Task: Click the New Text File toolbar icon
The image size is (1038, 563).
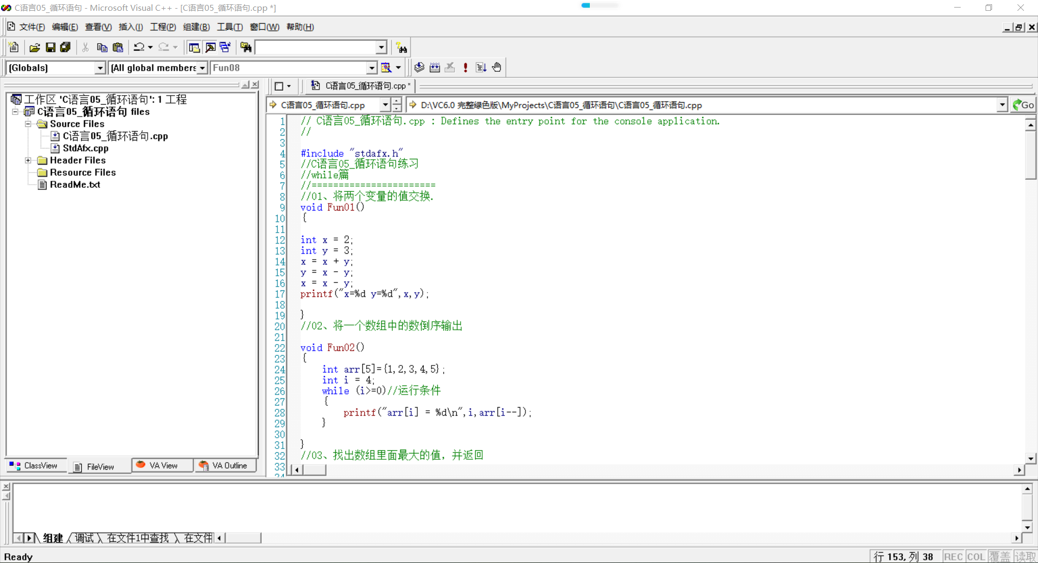Action: pos(14,48)
